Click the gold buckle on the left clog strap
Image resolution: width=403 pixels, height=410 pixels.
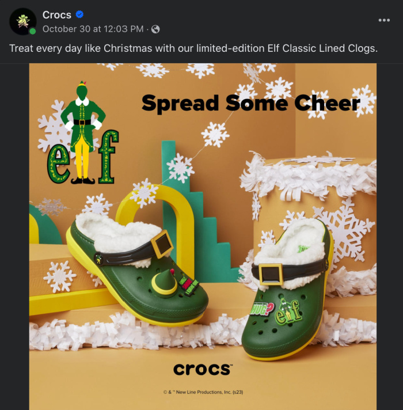162,244
